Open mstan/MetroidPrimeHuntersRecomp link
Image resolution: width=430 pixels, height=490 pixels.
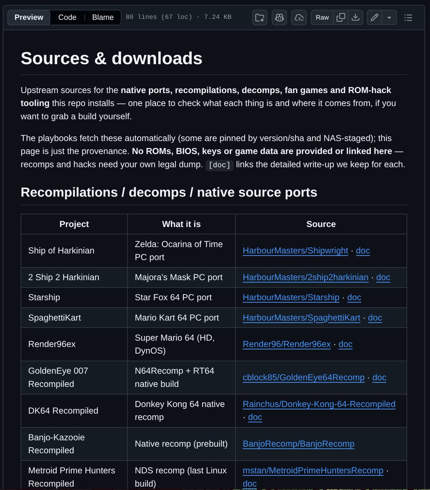(313, 471)
